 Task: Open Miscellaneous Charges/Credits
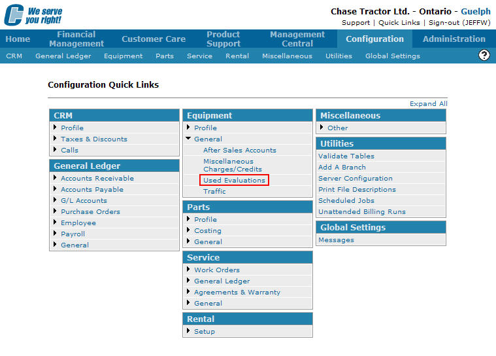click(233, 166)
